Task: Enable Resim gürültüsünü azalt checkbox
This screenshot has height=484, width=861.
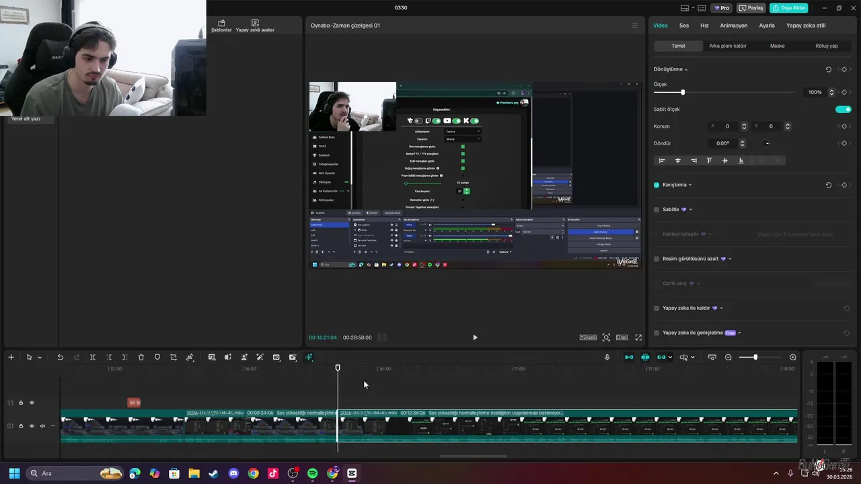Action: click(657, 259)
